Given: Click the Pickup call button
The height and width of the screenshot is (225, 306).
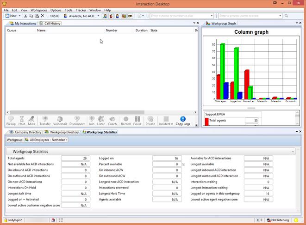Looking at the screenshot, I should (x=11, y=121).
